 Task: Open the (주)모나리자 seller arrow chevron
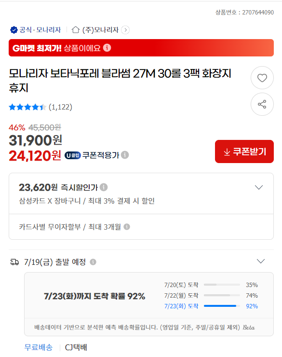125,30
